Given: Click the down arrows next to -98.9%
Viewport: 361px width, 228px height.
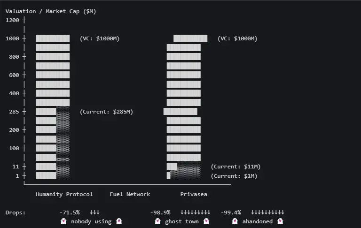Looking at the screenshot, I should [195, 213].
